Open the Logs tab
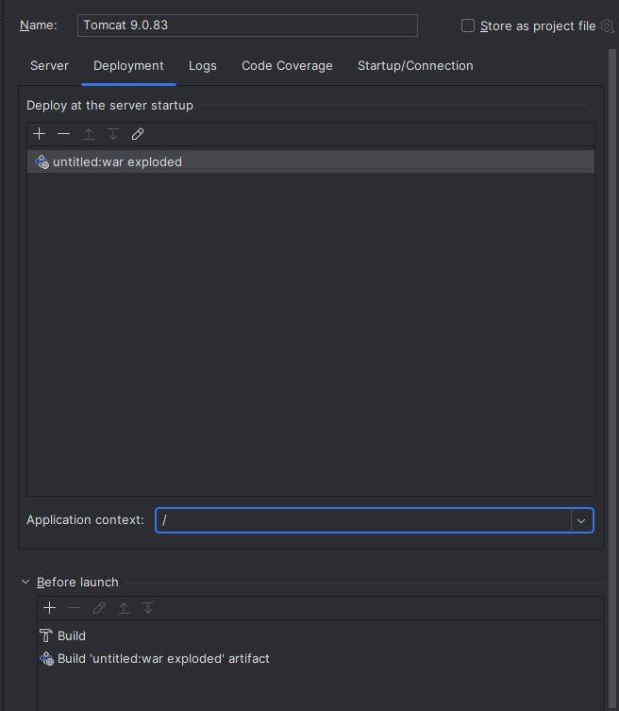 [x=203, y=66]
